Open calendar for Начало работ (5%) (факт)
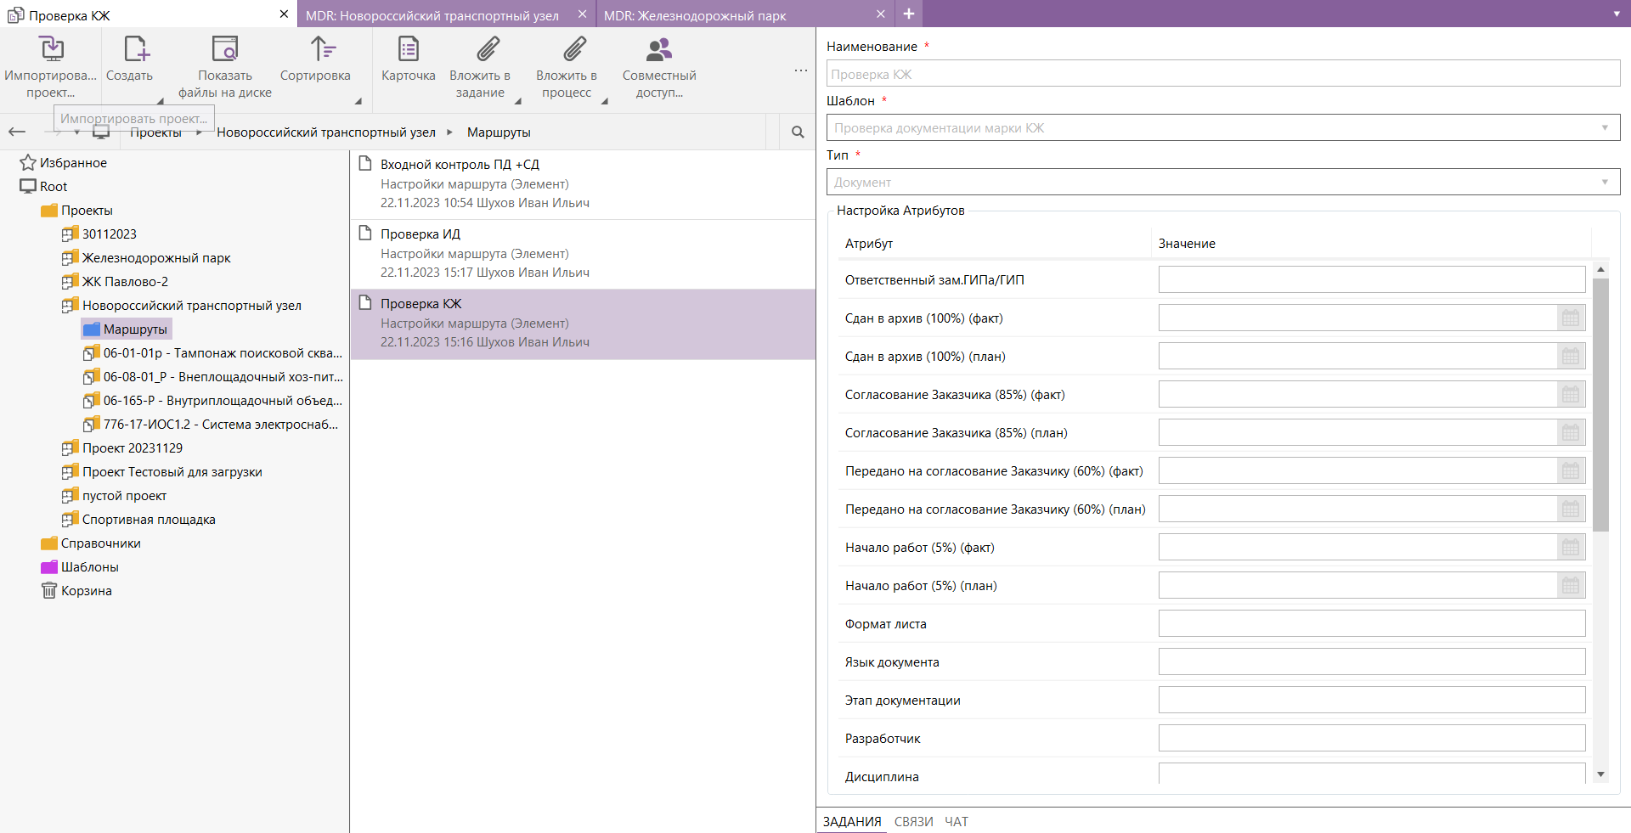The image size is (1631, 833). (x=1571, y=548)
